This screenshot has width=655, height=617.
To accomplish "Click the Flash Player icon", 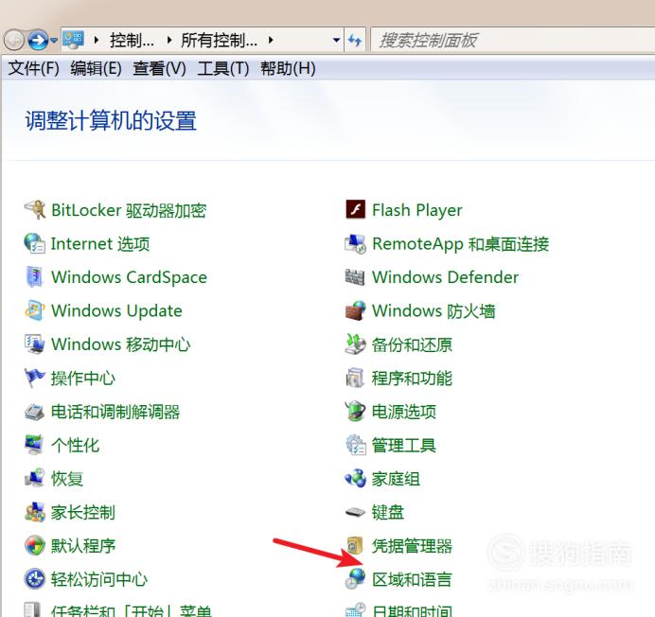I will [356, 210].
